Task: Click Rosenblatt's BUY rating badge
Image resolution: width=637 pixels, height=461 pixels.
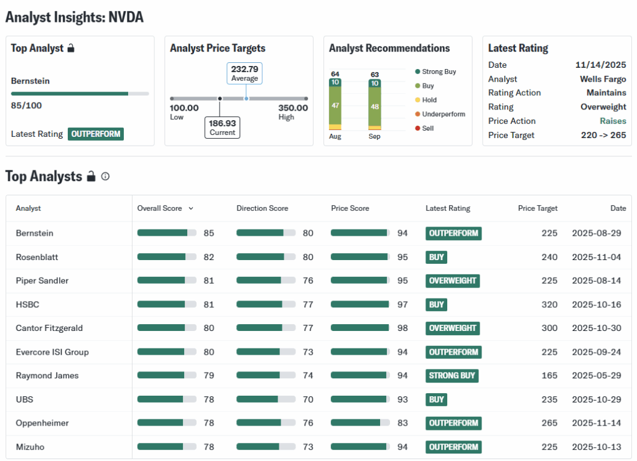Action: point(436,257)
